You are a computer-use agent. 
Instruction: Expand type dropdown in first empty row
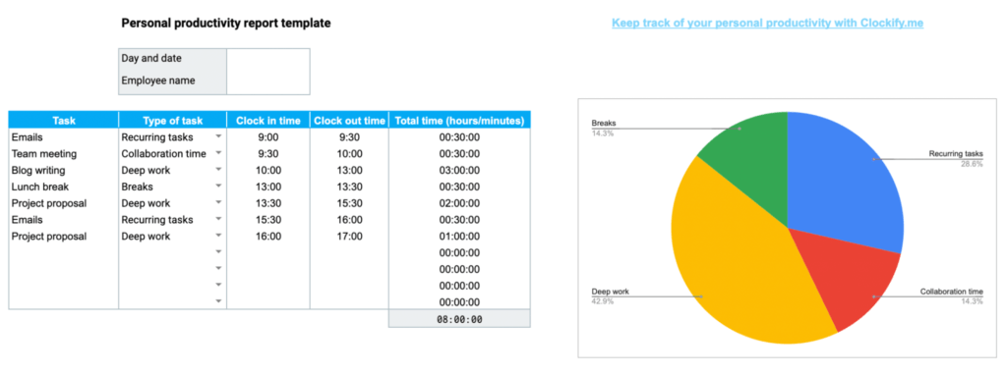[218, 252]
